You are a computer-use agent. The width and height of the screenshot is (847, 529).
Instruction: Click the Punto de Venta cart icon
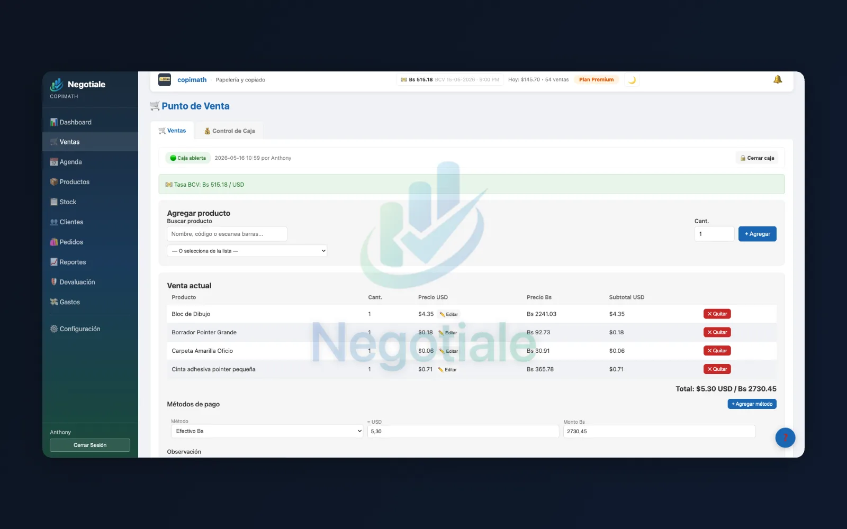(x=155, y=106)
